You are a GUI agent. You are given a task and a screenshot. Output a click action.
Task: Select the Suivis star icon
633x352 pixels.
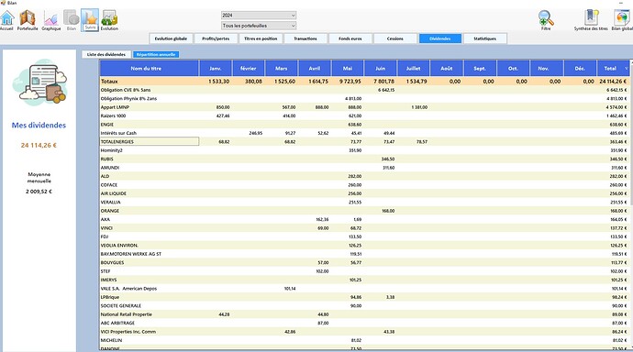90,20
